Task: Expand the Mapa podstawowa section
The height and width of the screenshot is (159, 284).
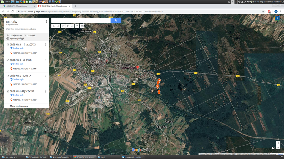Action: coord(7,106)
